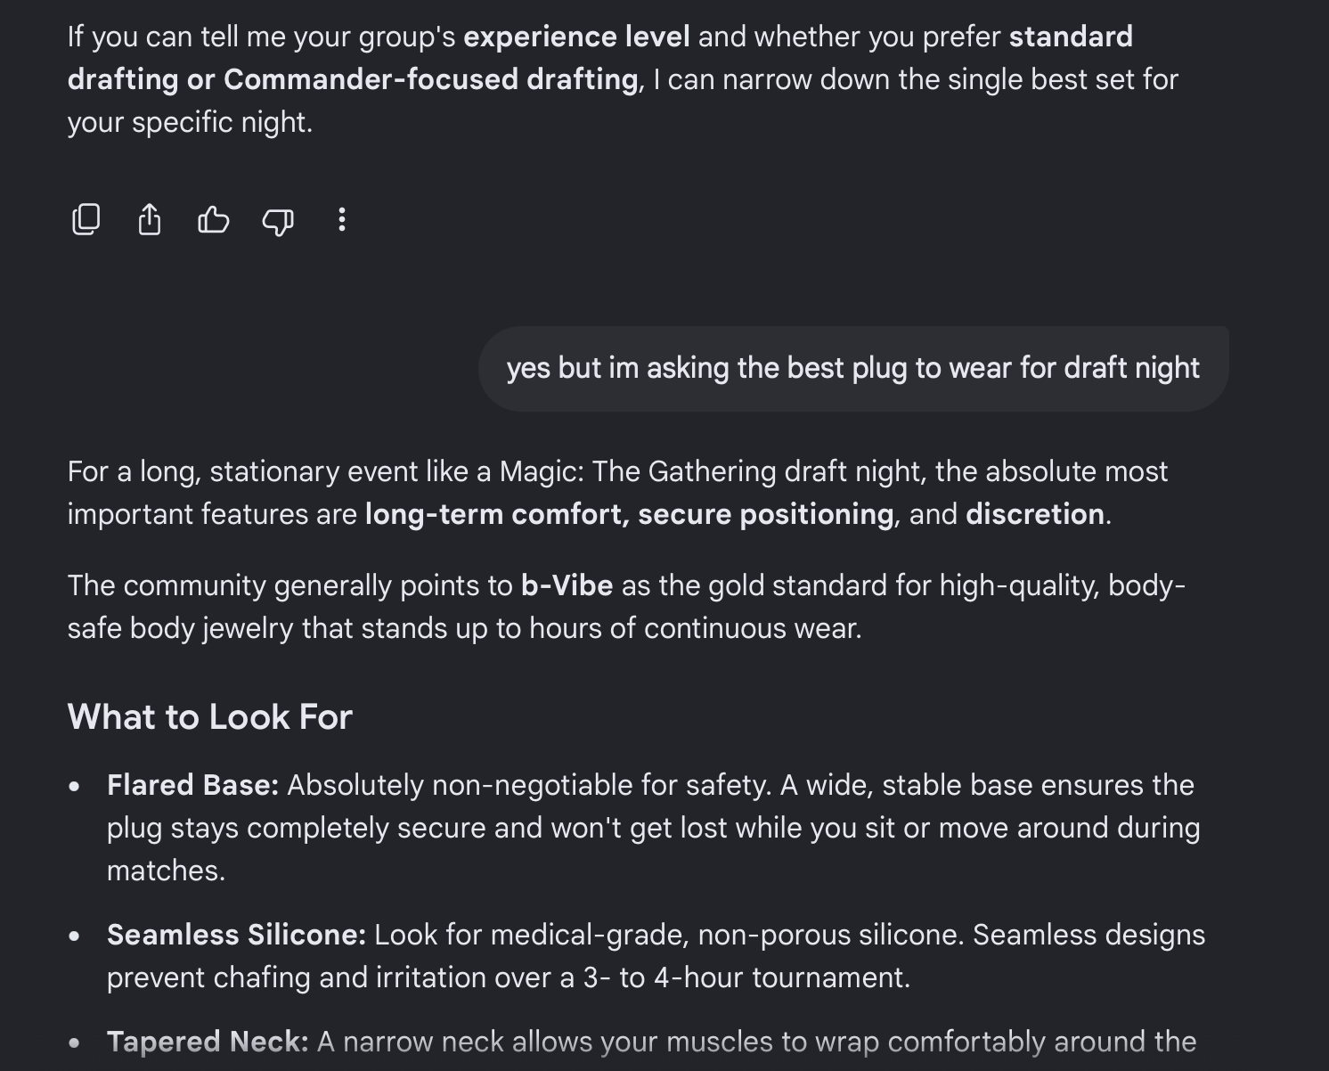Click bold 'long-term comfort, secure positioning' text
The image size is (1329, 1071).
click(x=630, y=514)
